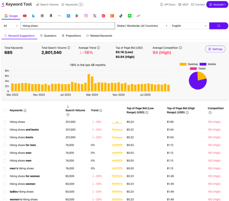Open the 'All' search type dropdown
This screenshot has width=229, height=201.
(11, 26)
